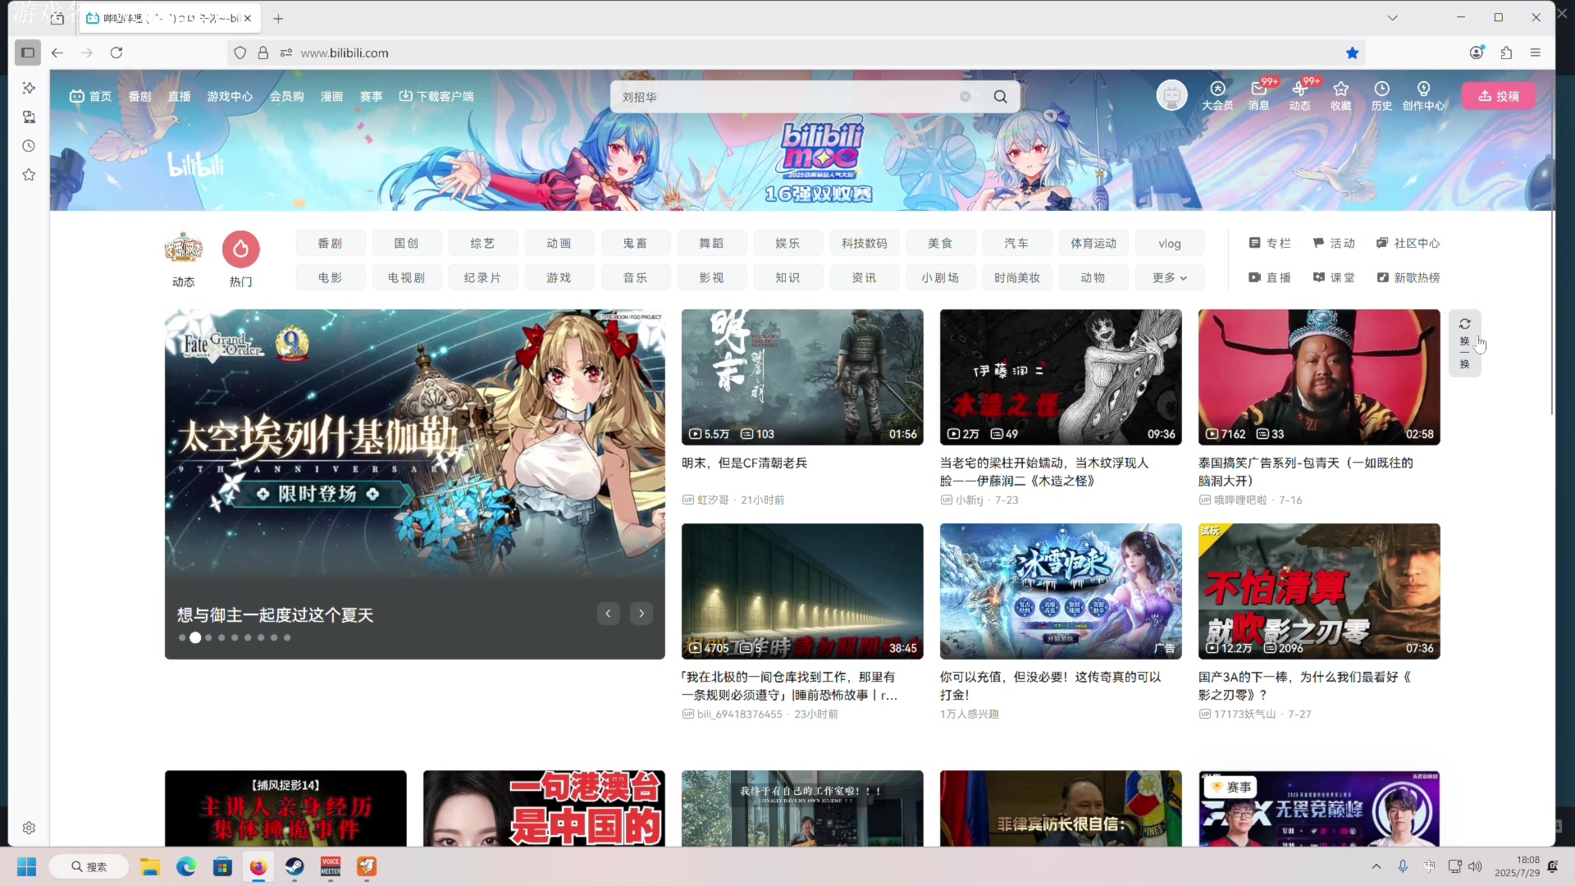Go back with the browser back arrow
The width and height of the screenshot is (1575, 886).
pos(57,53)
